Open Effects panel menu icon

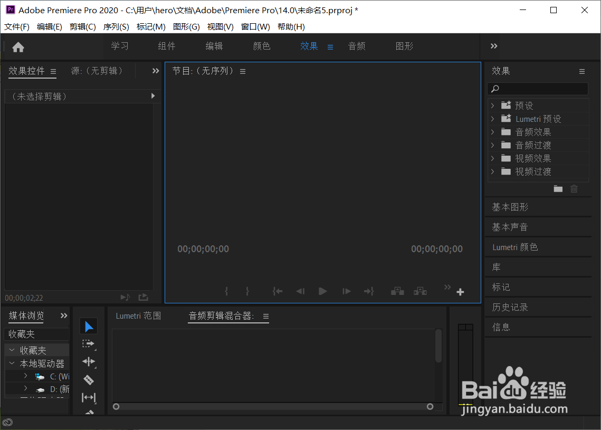point(582,71)
